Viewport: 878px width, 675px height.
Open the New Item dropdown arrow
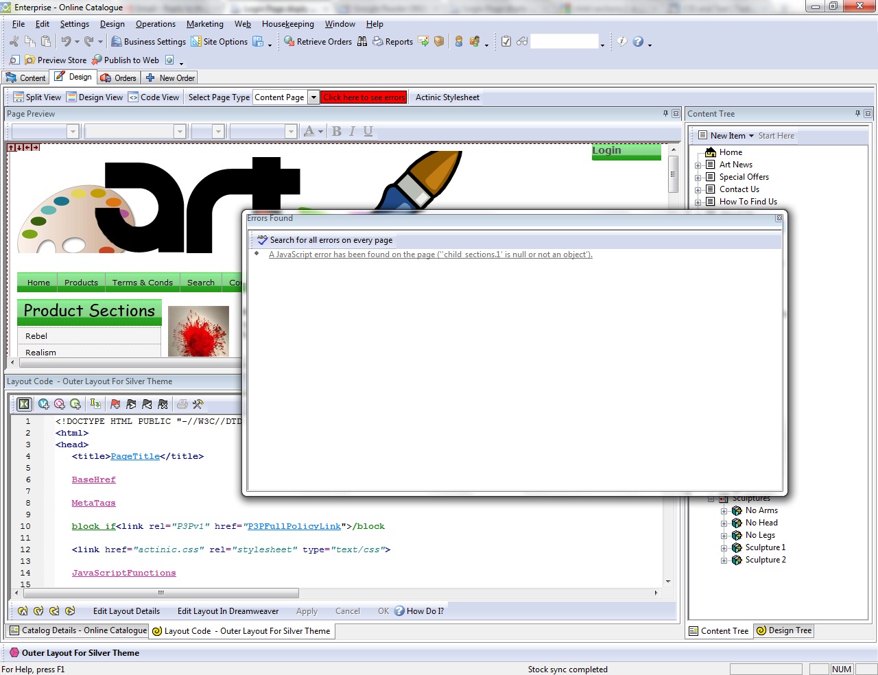point(751,136)
